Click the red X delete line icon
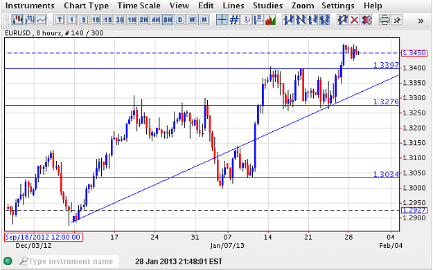Image resolution: width=433 pixels, height=270 pixels. point(355,20)
